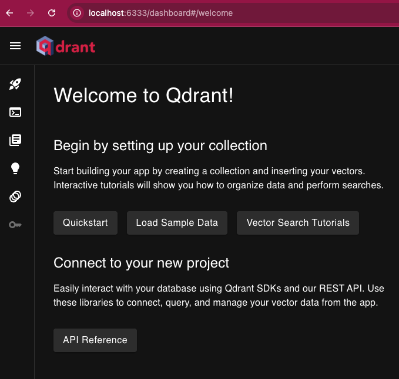Reload the page with the browser refresh button
This screenshot has height=379, width=399.
[52, 13]
